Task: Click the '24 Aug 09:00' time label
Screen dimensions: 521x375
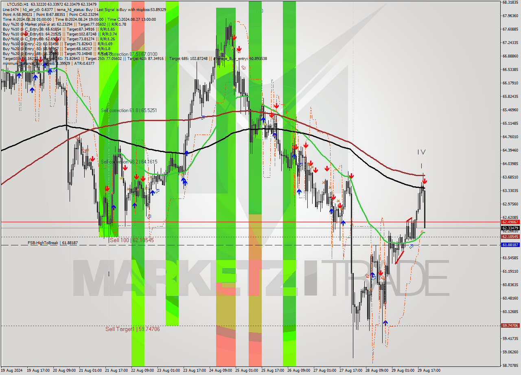Action: 220,371
